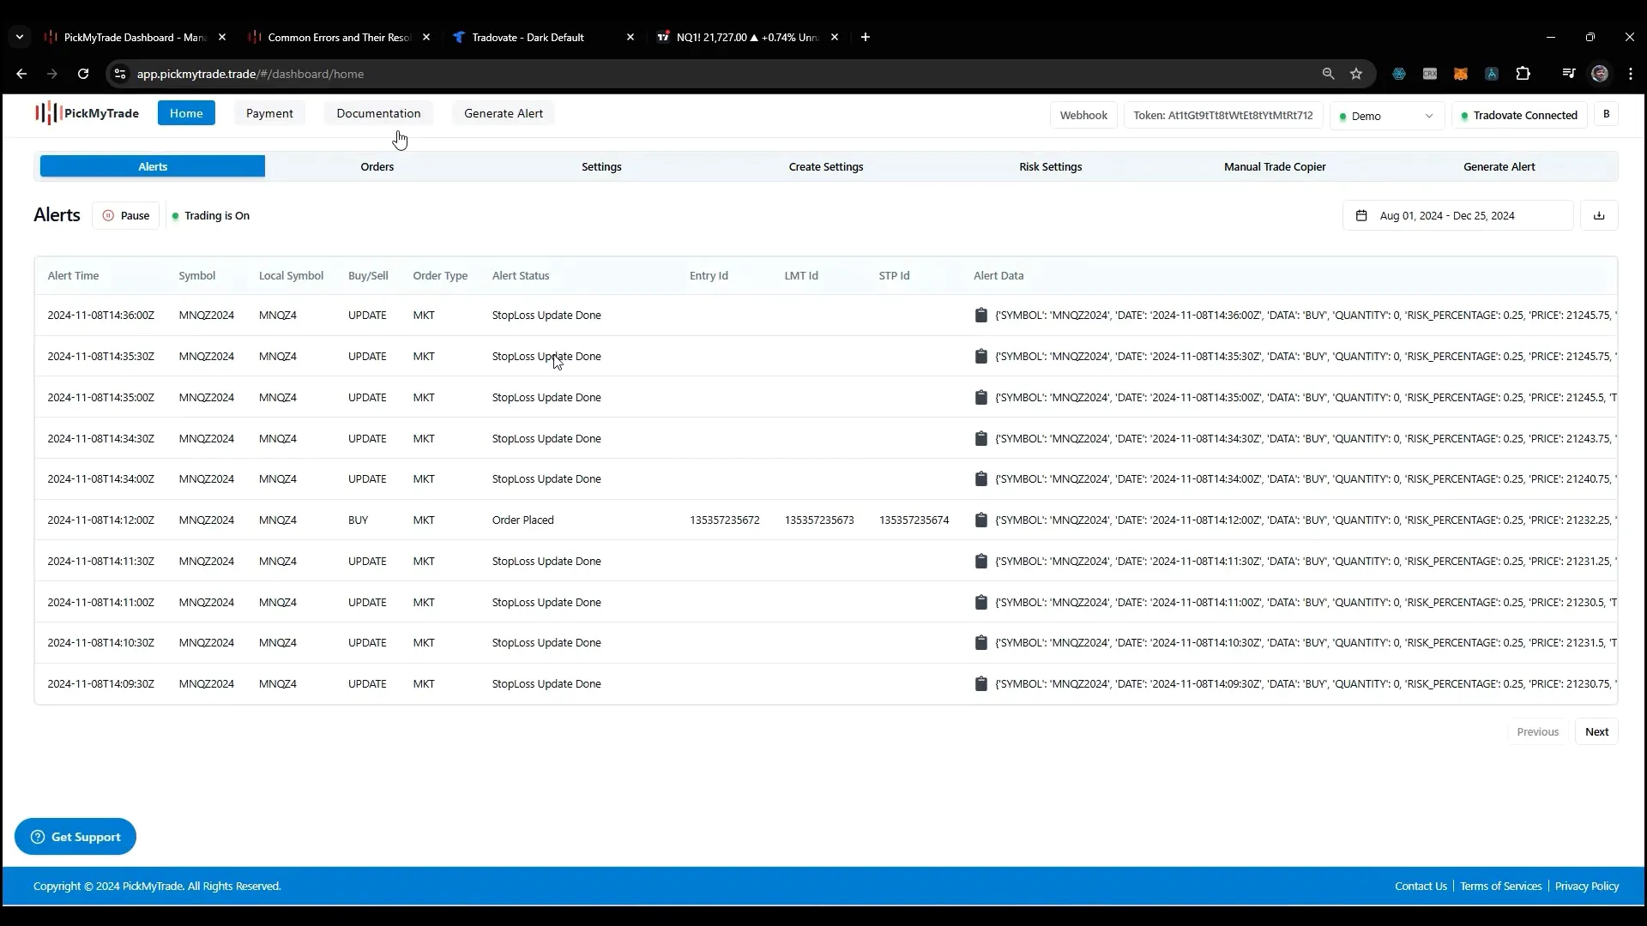Toggle the Pause trading button
This screenshot has height=926, width=1647.
[125, 215]
